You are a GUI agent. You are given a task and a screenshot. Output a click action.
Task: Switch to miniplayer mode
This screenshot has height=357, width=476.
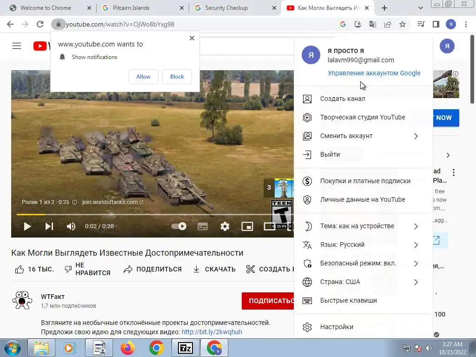(247, 226)
